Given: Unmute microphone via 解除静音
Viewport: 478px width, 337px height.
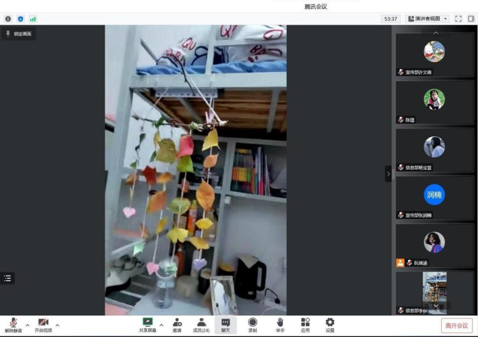Looking at the screenshot, I should click(14, 325).
